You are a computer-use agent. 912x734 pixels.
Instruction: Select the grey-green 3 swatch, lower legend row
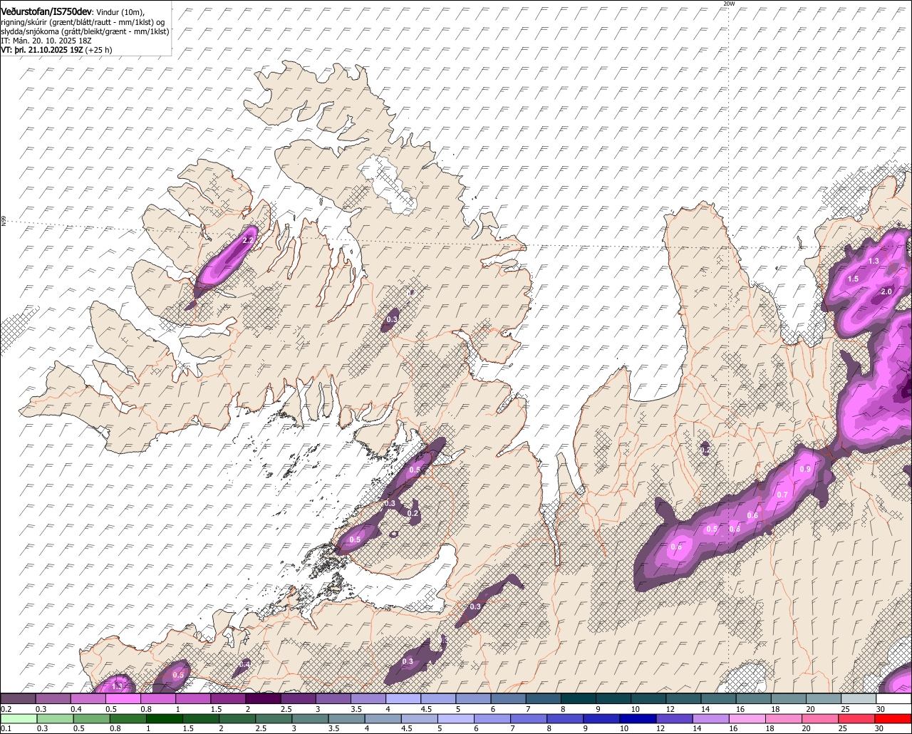click(309, 719)
